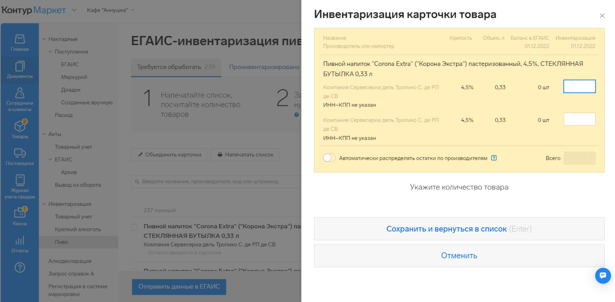Open Сотрудники и клиенты sidebar icon
The image size is (615, 302).
[20, 100]
